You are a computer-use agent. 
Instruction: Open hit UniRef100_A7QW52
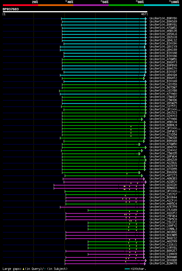coord(163,28)
